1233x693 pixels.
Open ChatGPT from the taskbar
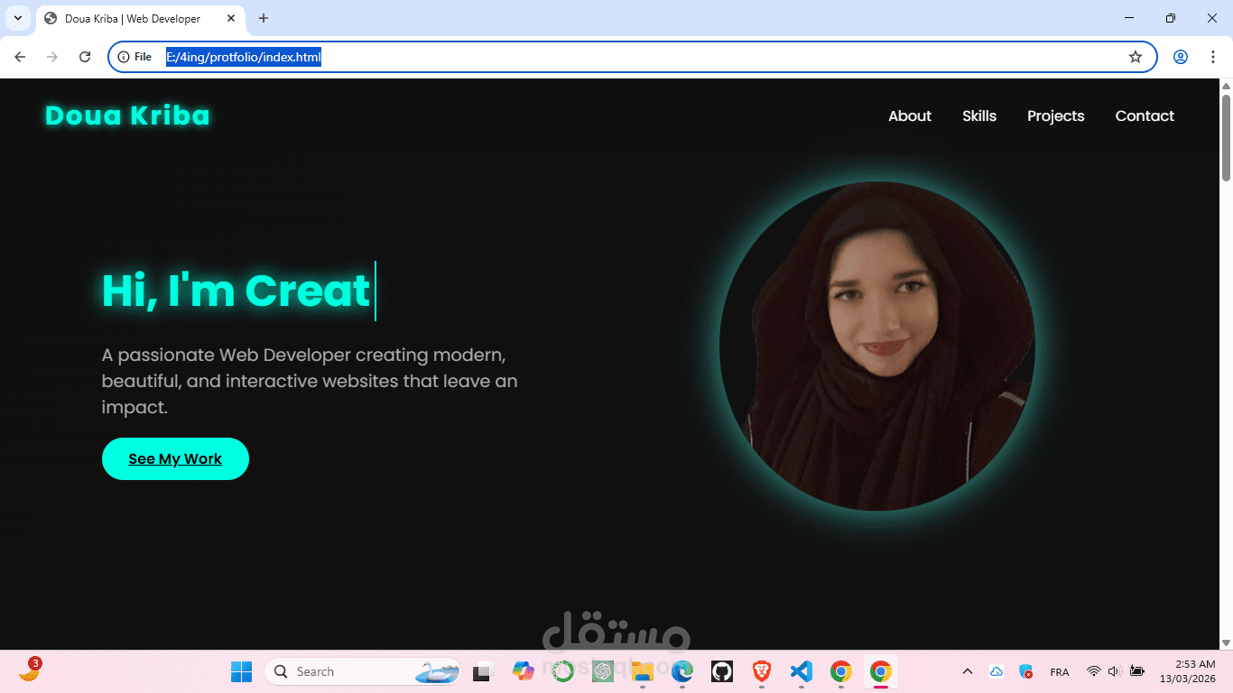[603, 671]
